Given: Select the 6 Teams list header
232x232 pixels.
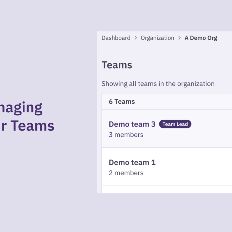Looking at the screenshot, I should coord(122,101).
